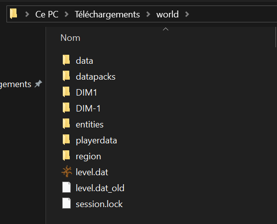Click the level.dat tree icon
Image resolution: width=277 pixels, height=224 pixels.
point(67,171)
